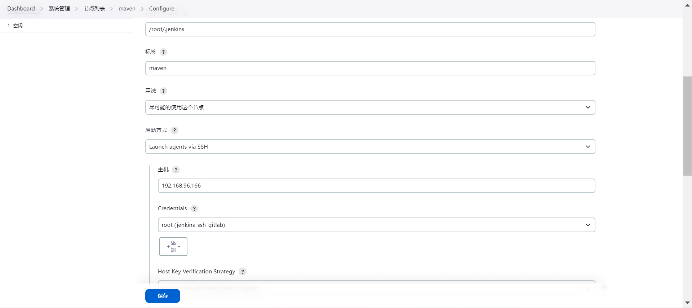Screen dimensions: 692x308
Task: Click the 启动方式 label
Action: tap(156, 130)
